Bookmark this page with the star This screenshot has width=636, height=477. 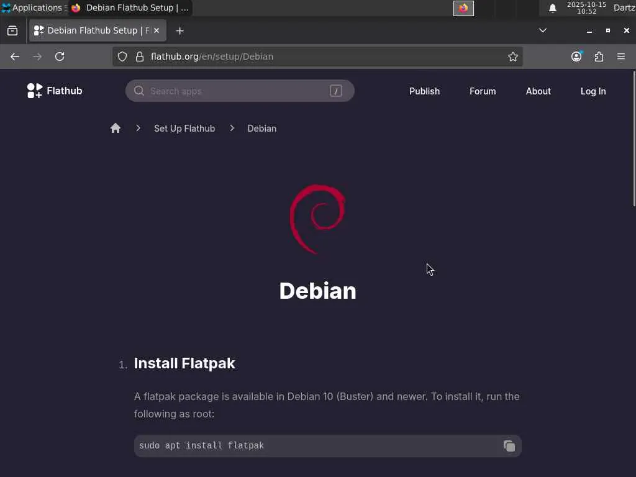[x=512, y=57]
